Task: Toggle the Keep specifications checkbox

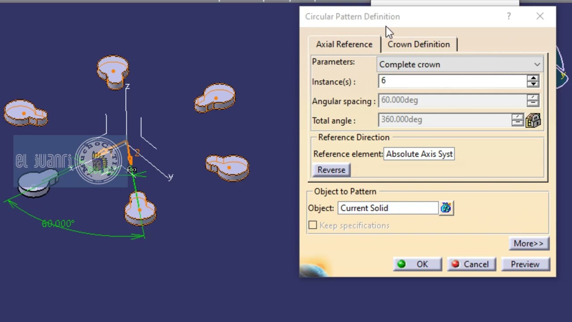Action: pyautogui.click(x=313, y=225)
